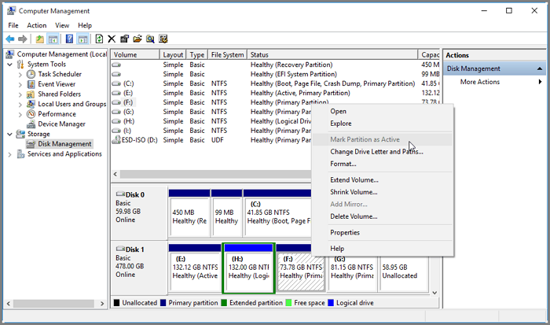Click the Back arrow in toolbar
The height and width of the screenshot is (325, 550).
click(x=10, y=39)
